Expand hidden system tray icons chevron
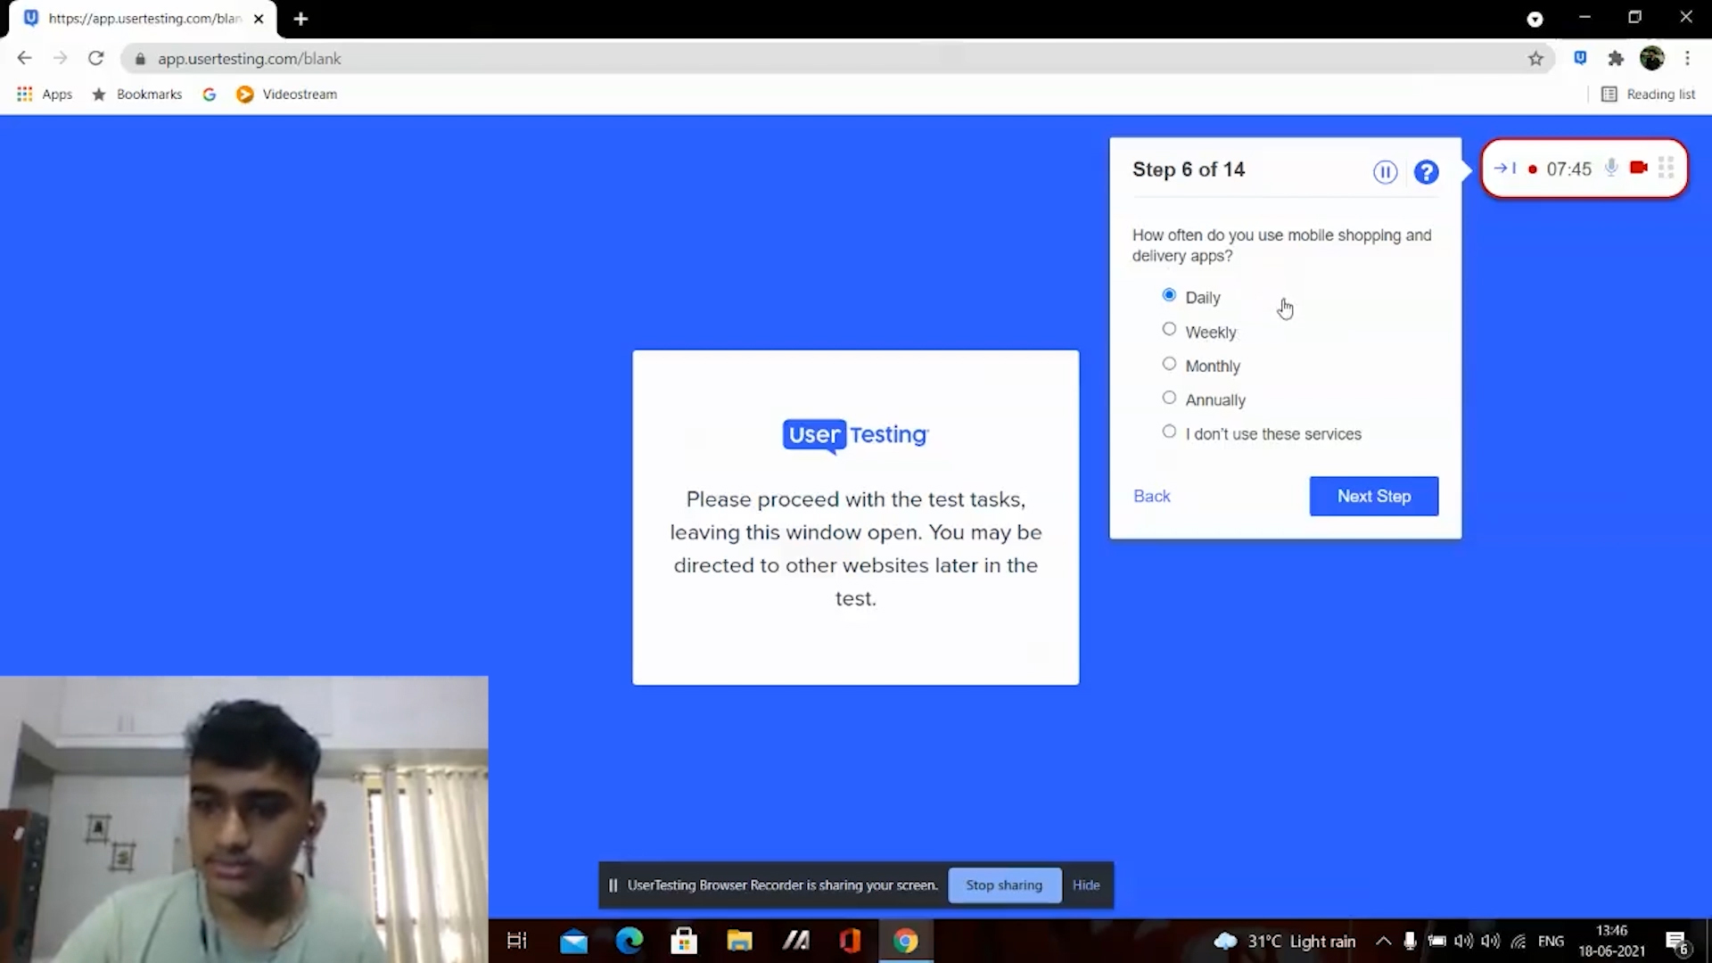 (1383, 941)
